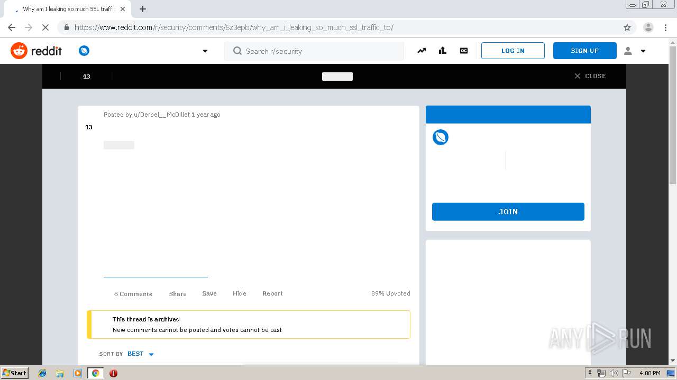Screen dimensions: 677x380
Task: Close the post overlay with CLOSE
Action: [x=590, y=76]
